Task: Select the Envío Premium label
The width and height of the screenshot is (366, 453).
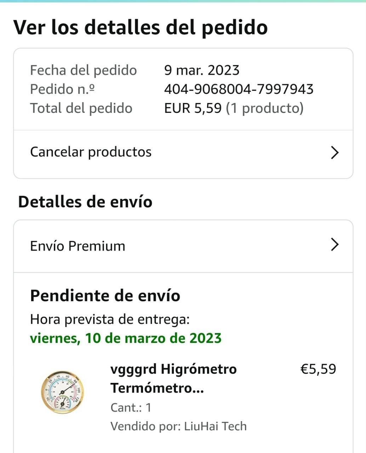Action: coord(78,246)
